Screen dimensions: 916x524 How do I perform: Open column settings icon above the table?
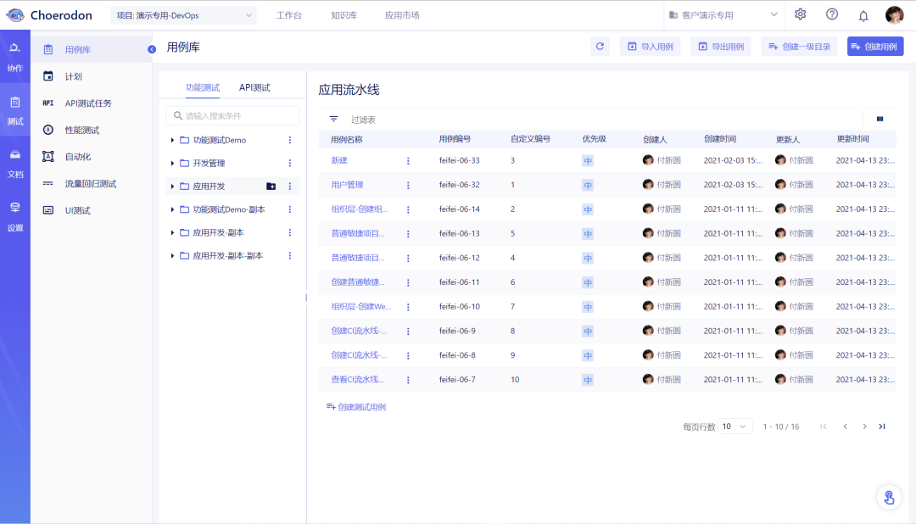click(x=880, y=120)
